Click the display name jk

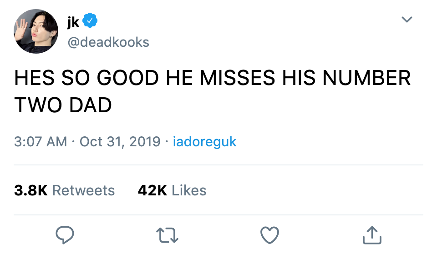pos(73,21)
